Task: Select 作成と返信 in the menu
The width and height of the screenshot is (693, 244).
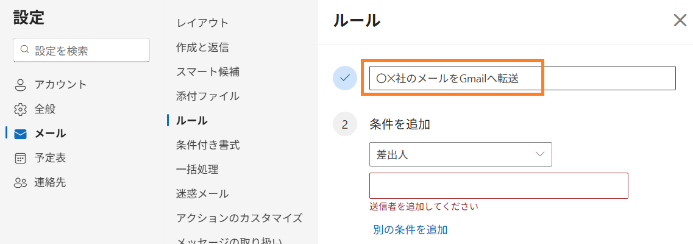Action: tap(202, 48)
